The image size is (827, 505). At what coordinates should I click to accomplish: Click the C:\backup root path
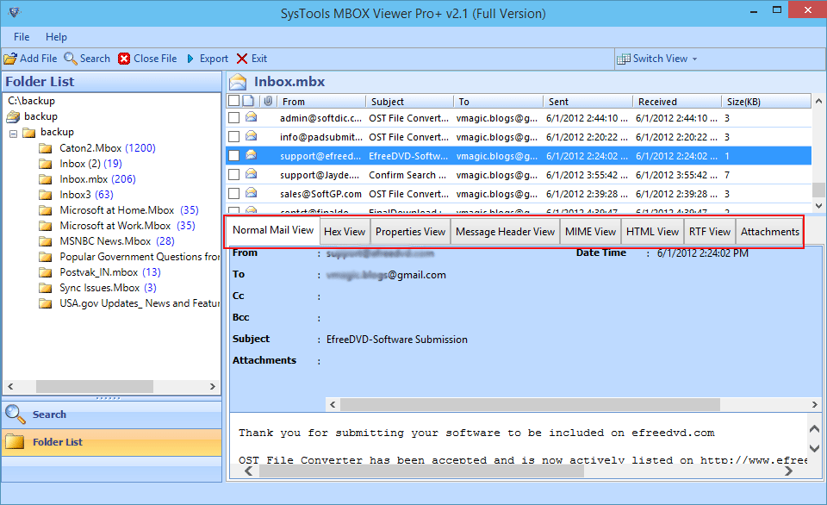point(31,101)
